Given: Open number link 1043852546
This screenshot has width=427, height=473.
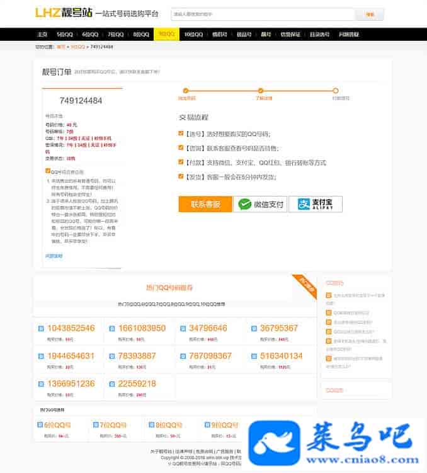Looking at the screenshot, I should [x=71, y=328].
